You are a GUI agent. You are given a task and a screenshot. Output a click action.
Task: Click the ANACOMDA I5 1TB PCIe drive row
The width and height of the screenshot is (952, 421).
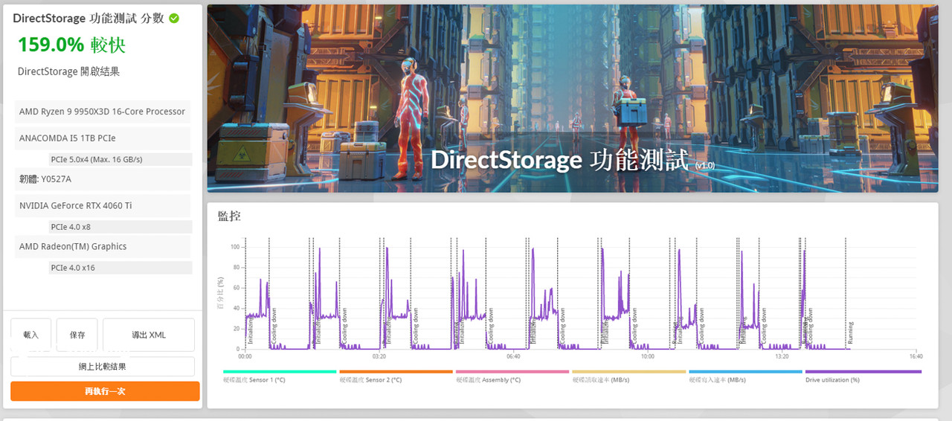click(103, 138)
